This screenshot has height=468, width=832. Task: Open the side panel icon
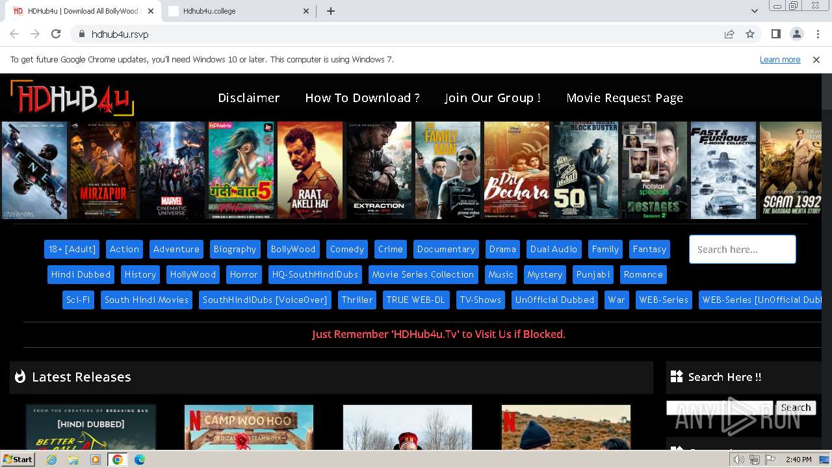coord(775,34)
